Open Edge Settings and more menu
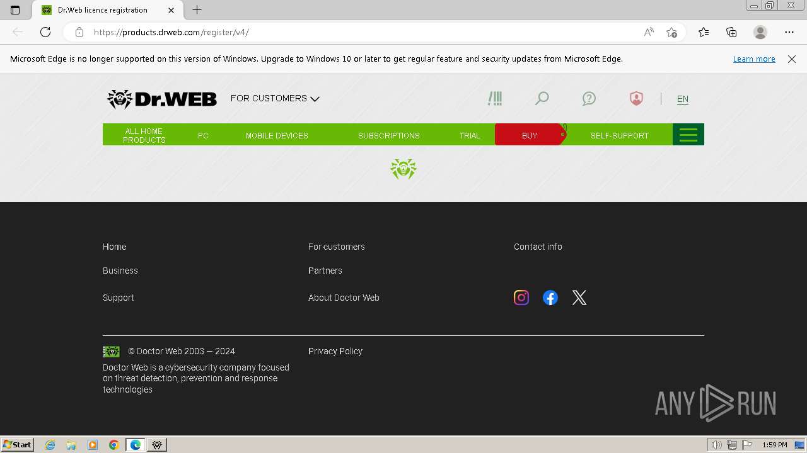 coord(789,32)
